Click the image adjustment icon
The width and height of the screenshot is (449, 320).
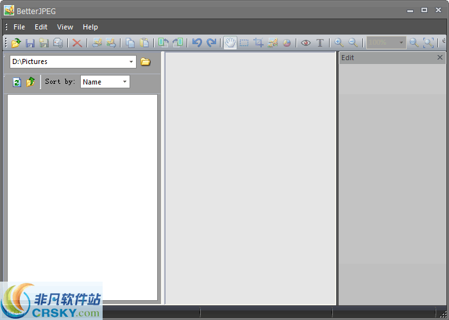point(273,43)
